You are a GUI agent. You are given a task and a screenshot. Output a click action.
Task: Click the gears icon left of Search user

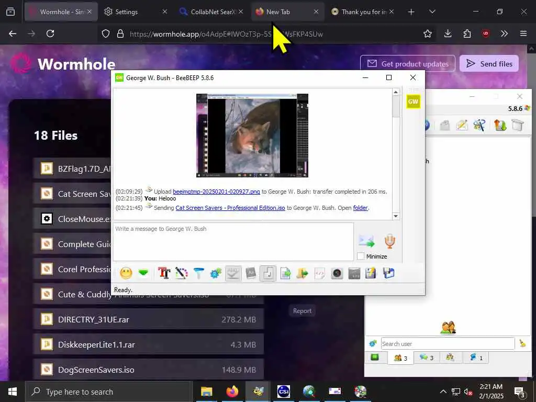pos(373,343)
